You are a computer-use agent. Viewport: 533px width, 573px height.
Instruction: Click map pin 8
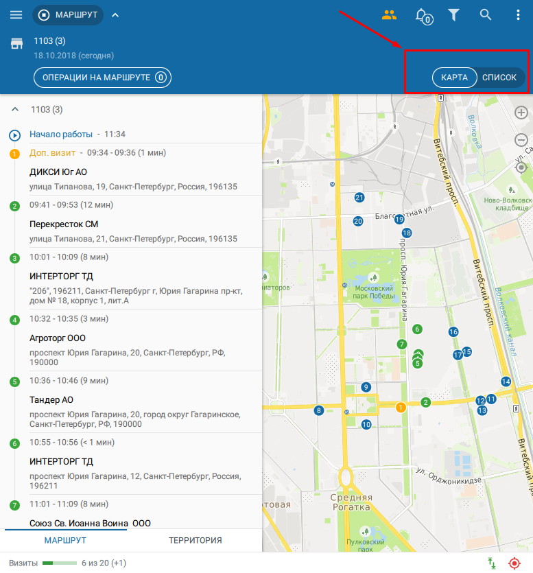coord(319,410)
